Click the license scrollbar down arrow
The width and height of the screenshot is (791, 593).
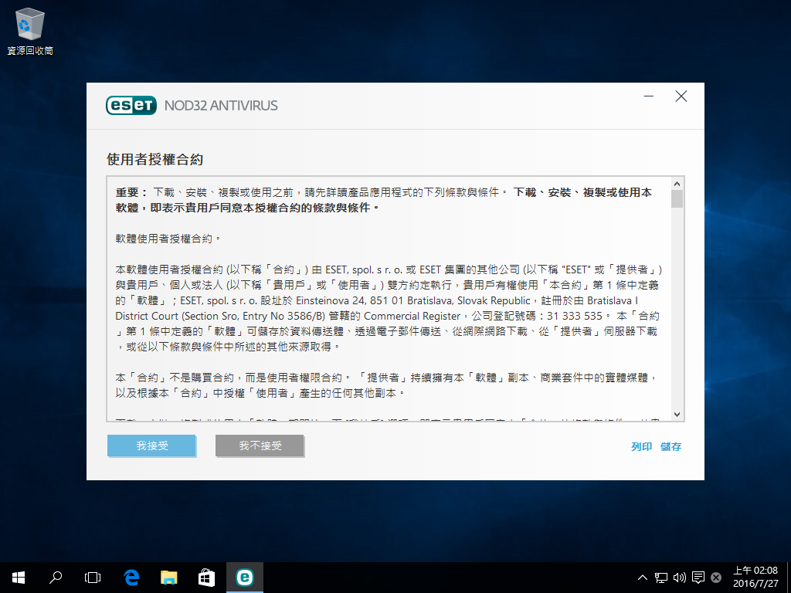pos(677,415)
